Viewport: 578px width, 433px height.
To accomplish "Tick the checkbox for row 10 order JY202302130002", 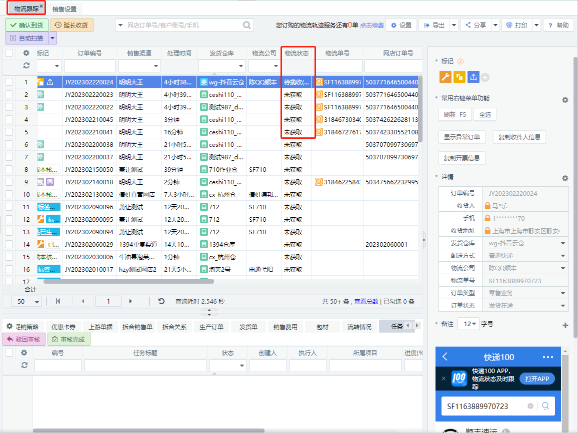I will (9, 194).
